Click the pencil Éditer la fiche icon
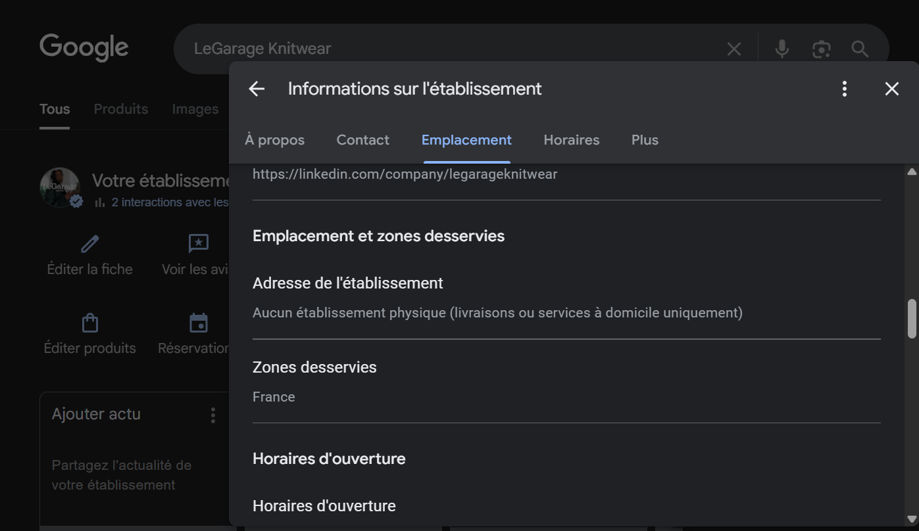 tap(89, 244)
